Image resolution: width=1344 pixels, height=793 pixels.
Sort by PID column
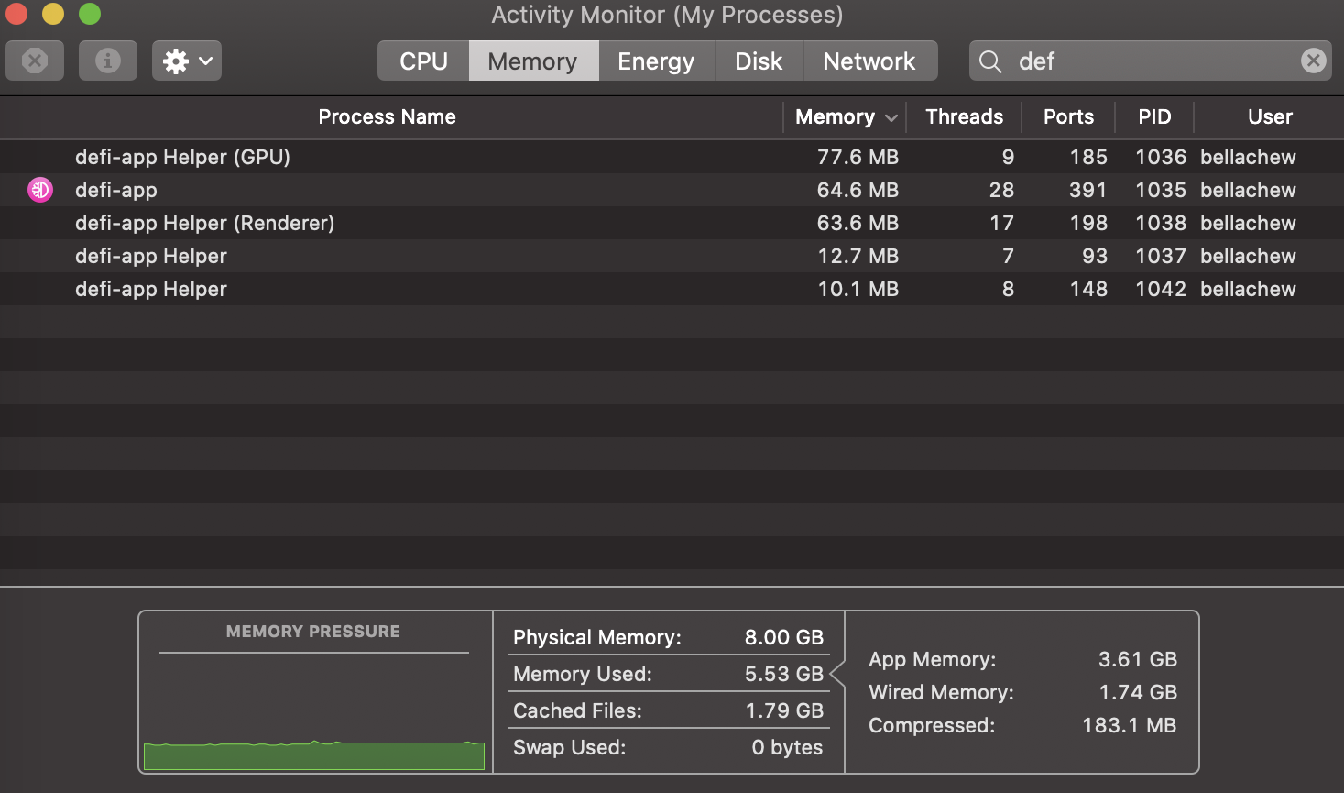click(1154, 116)
